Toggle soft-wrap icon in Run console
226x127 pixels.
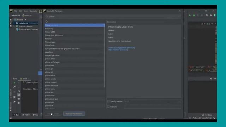click(x=19, y=91)
